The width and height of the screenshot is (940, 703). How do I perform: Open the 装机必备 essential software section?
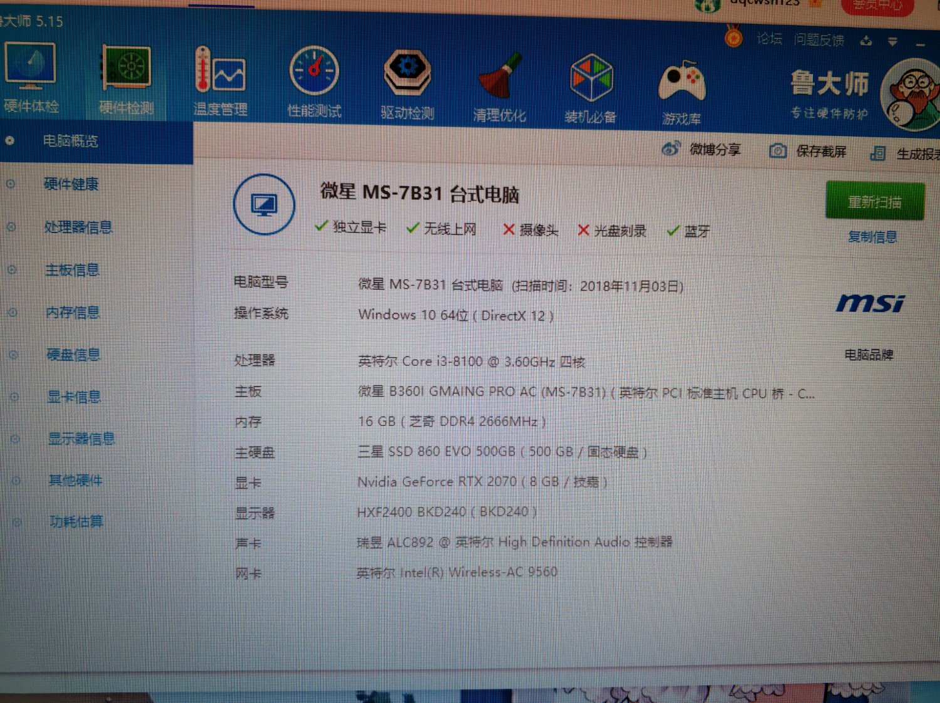590,88
